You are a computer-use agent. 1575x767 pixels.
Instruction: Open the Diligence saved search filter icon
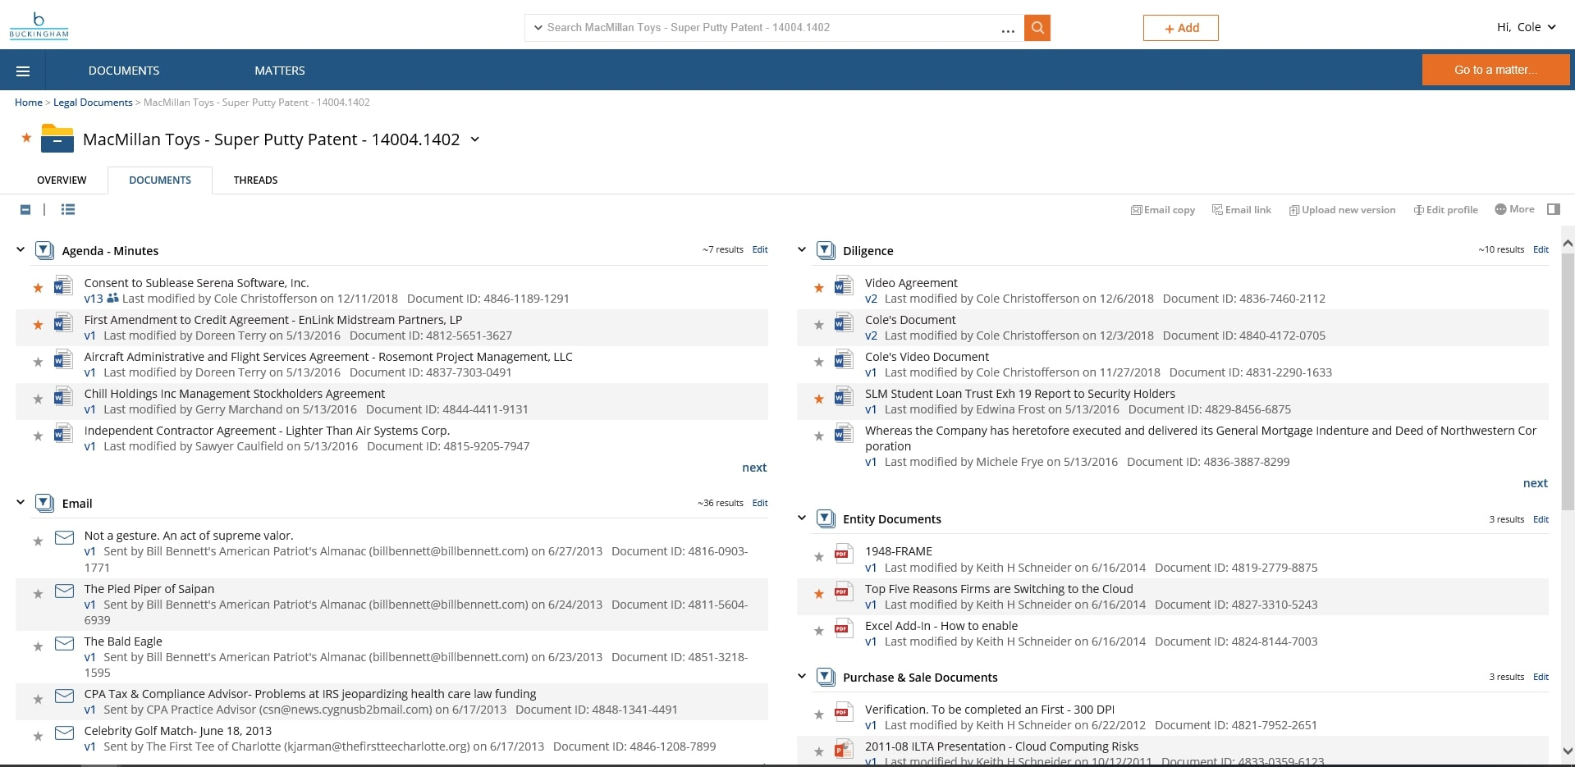point(826,249)
